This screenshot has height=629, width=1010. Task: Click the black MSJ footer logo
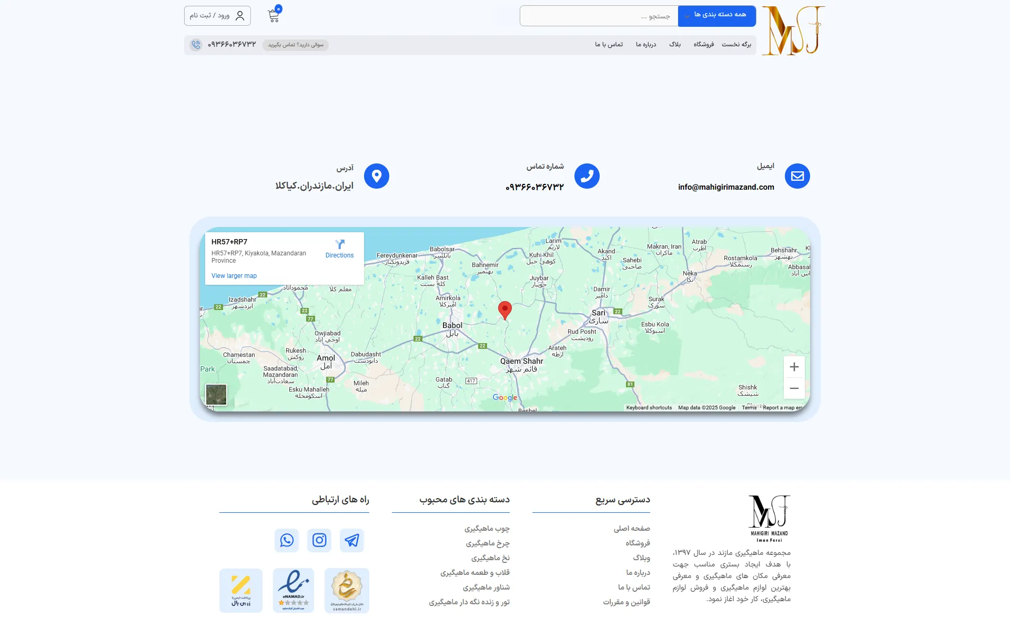769,519
